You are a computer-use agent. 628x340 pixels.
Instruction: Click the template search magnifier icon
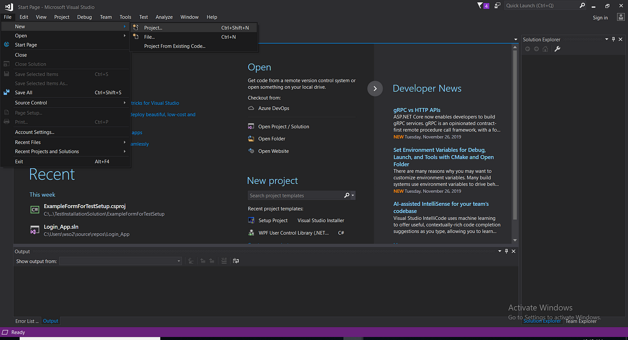point(346,196)
